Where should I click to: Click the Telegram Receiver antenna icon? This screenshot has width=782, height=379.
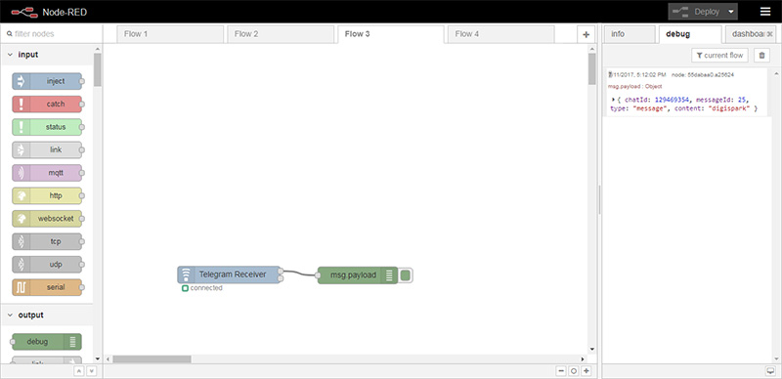(x=186, y=274)
